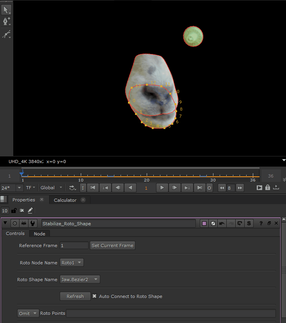
Task: Click the purple node color swatch
Action: pos(204,223)
